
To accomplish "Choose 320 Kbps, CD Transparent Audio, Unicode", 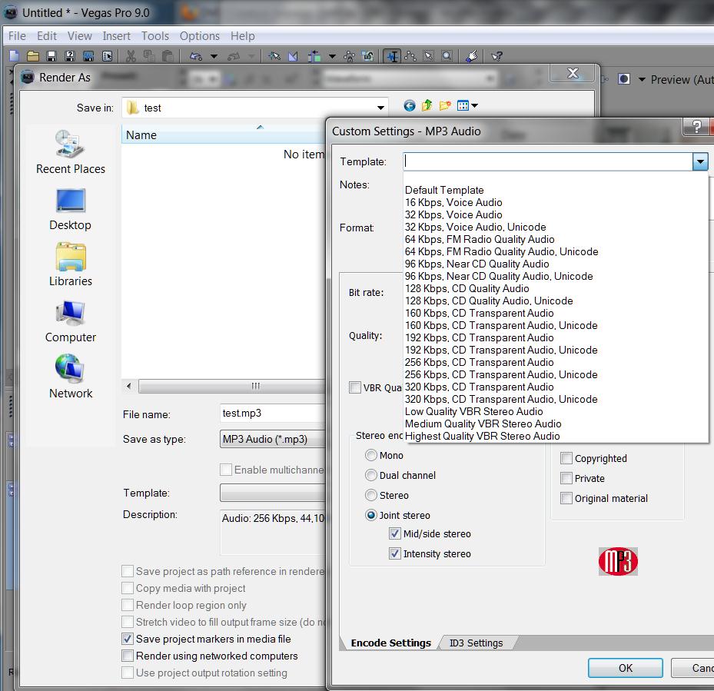I will click(501, 400).
